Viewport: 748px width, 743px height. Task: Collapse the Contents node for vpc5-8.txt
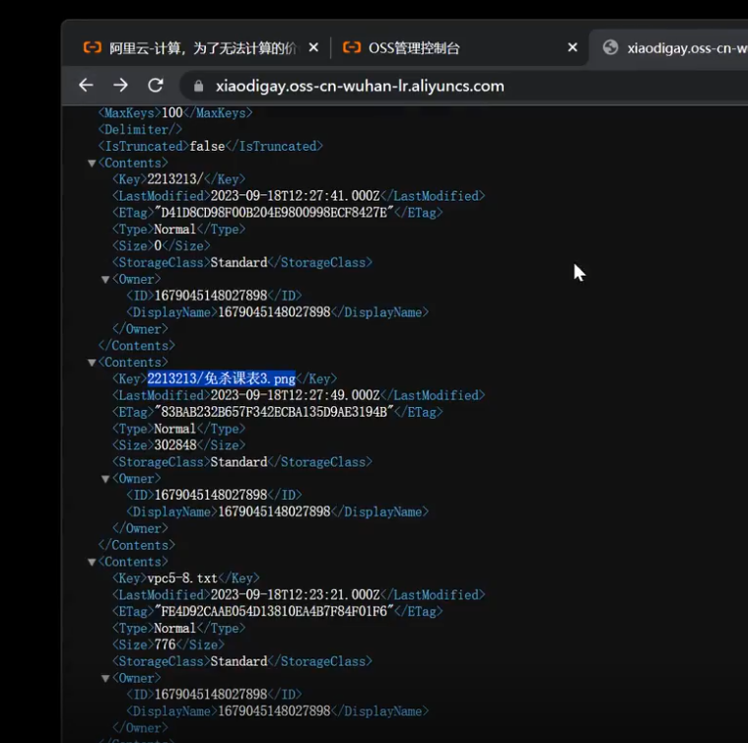[92, 562]
